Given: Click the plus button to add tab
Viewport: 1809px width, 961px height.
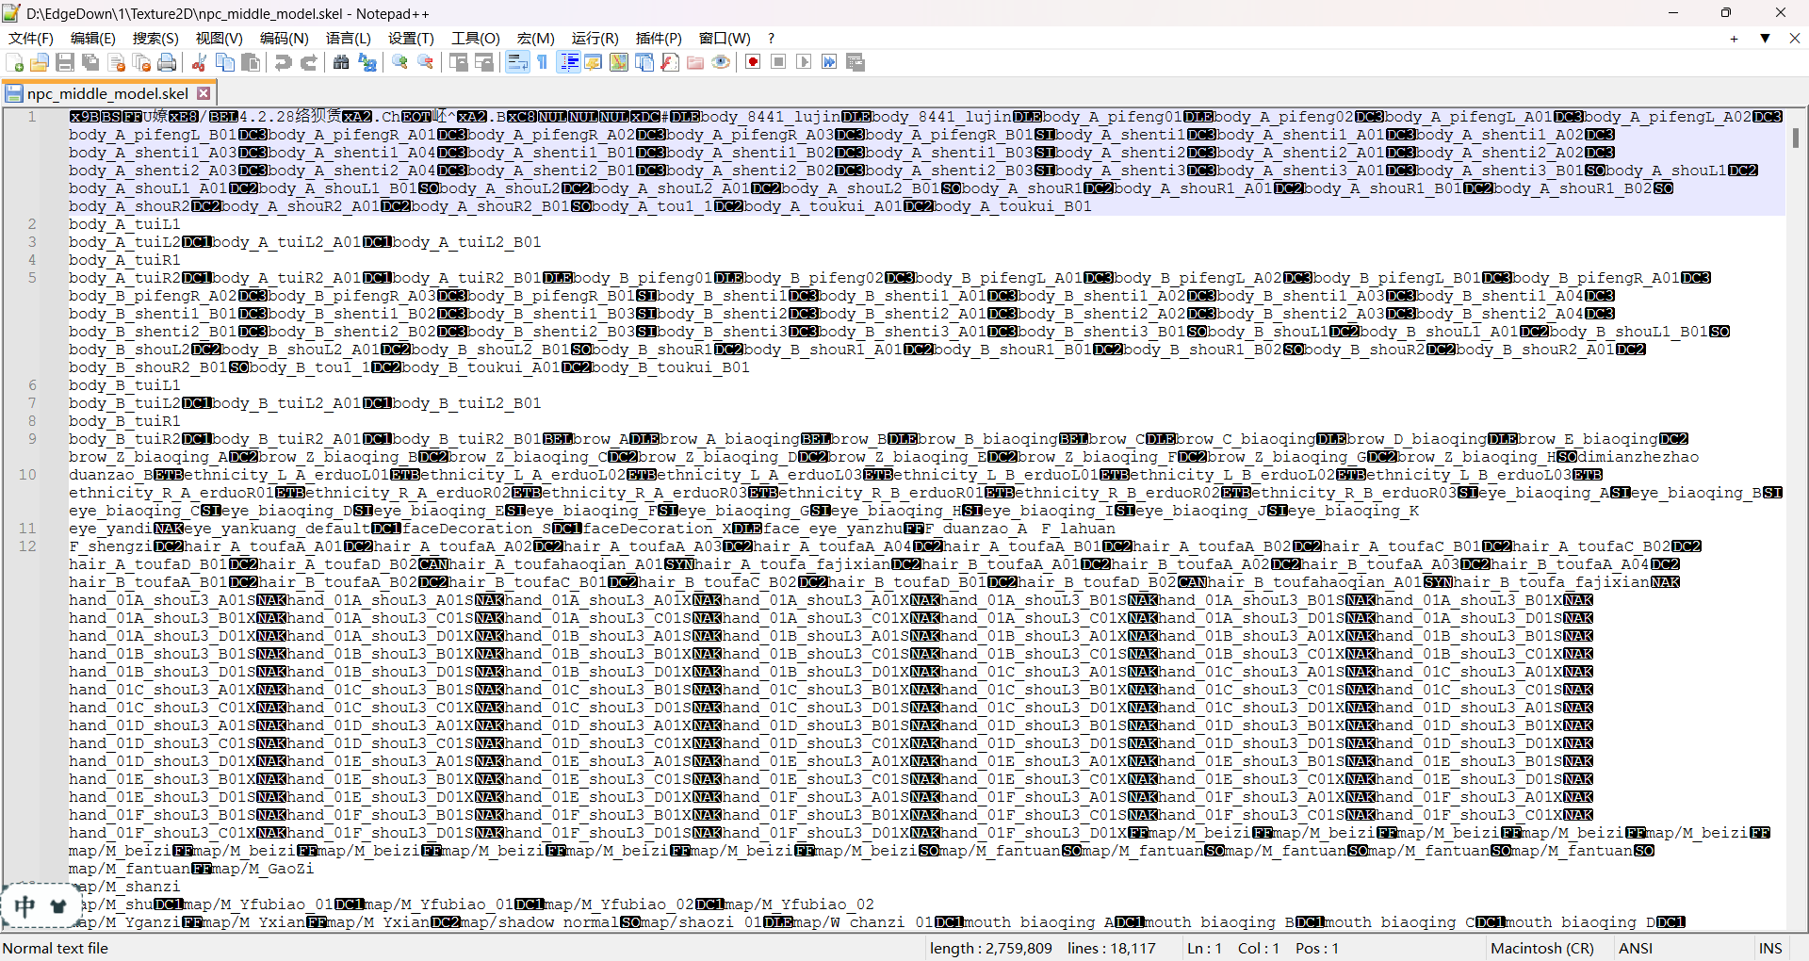Looking at the screenshot, I should (1734, 39).
